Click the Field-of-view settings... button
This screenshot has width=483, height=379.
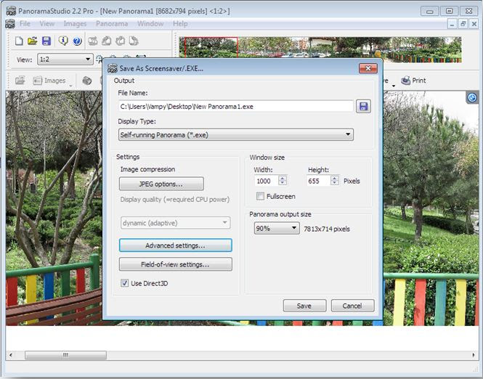(x=176, y=264)
